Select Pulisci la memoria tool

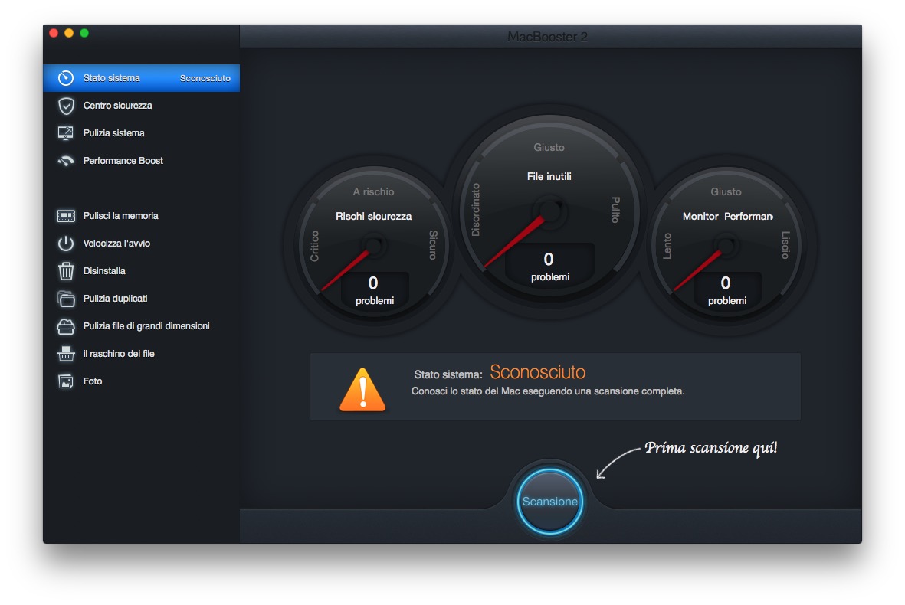(142, 216)
